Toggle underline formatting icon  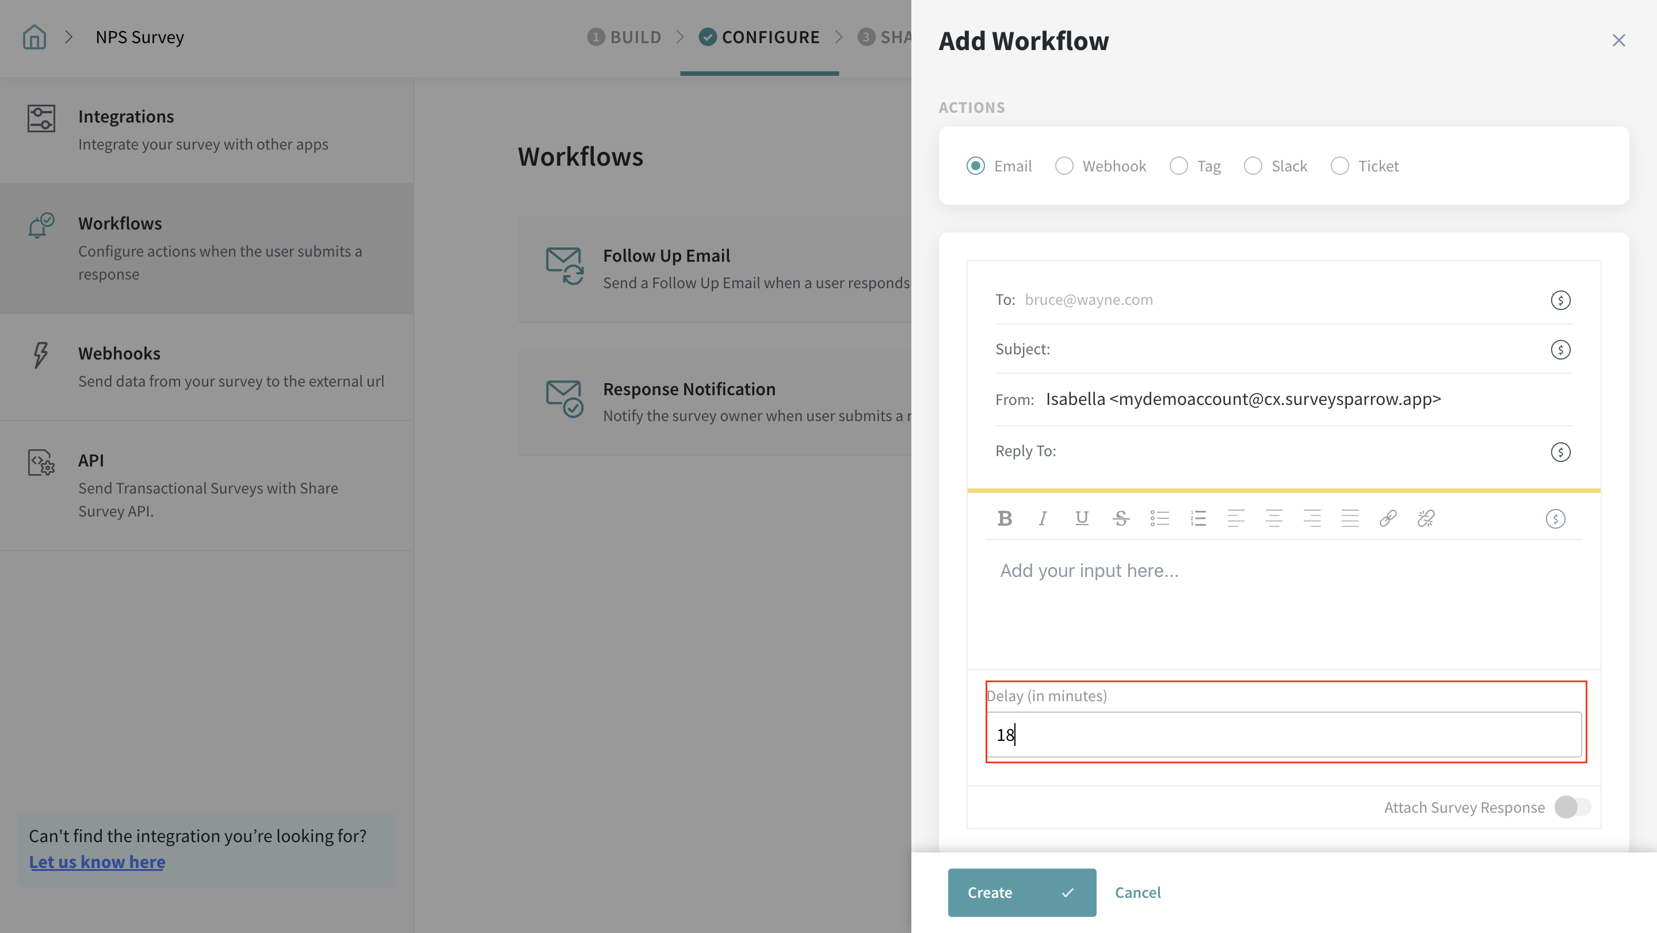[x=1082, y=518]
